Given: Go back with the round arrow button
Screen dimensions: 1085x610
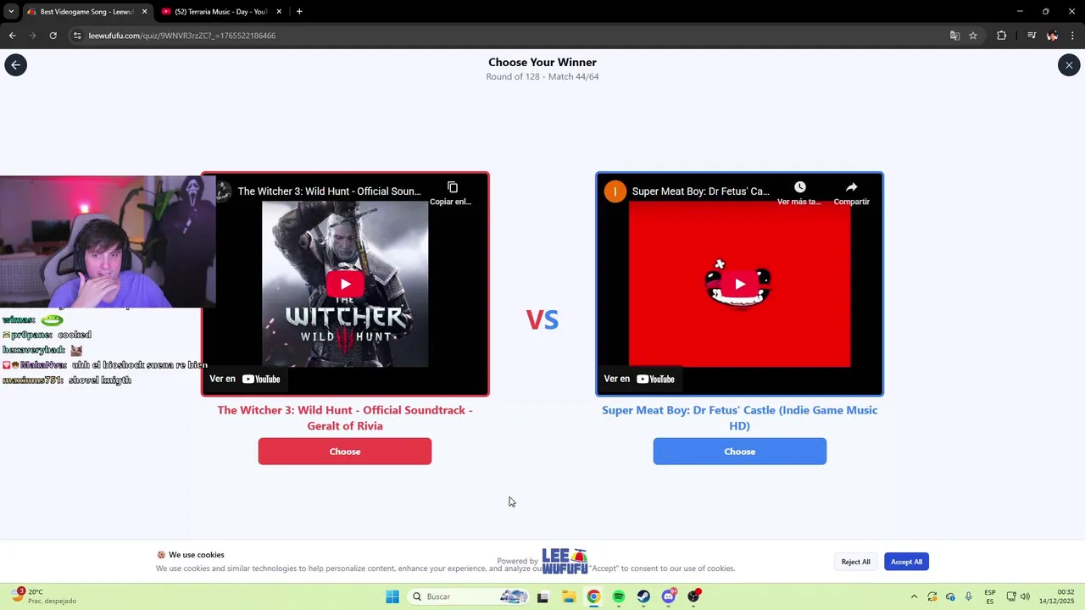Looking at the screenshot, I should coord(15,65).
